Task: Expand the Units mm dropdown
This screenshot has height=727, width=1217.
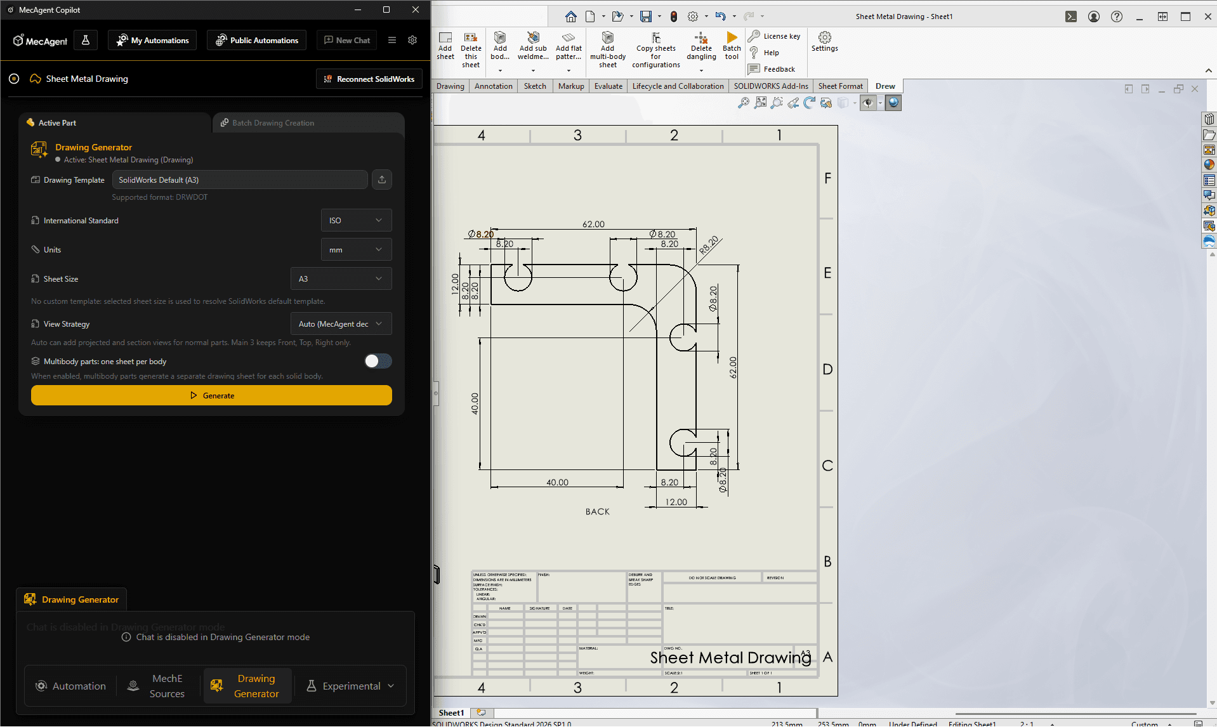Action: [x=356, y=250]
